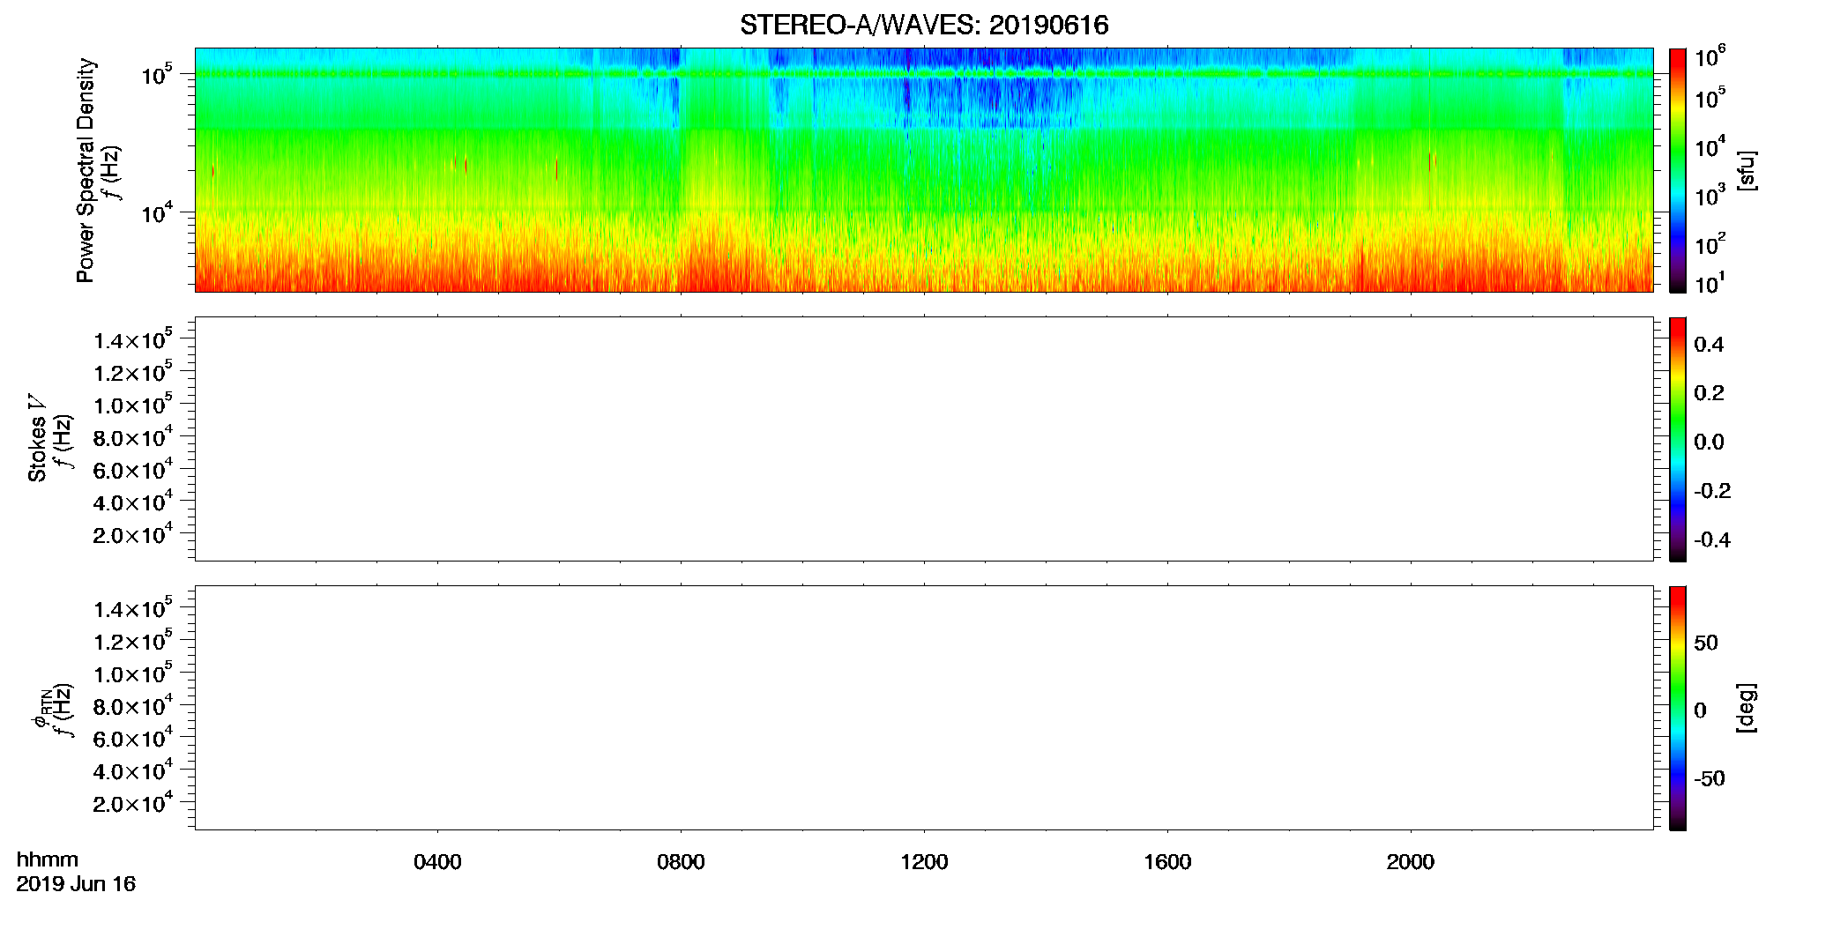Click 2.0×10^4 tick in phi RTN panel
The width and height of the screenshot is (1848, 952).
coord(133,802)
